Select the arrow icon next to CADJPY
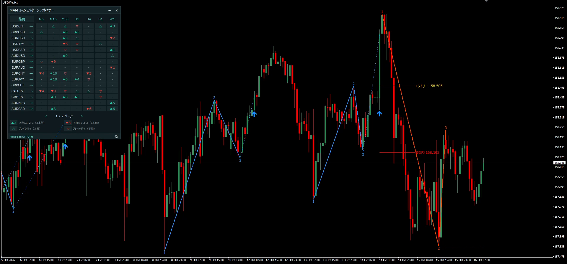This screenshot has width=567, height=264. (31, 91)
